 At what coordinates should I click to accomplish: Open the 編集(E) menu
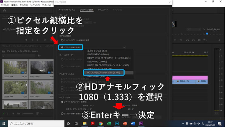pyautogui.click(x=14, y=5)
